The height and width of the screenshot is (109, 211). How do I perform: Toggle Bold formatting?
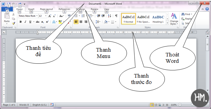pos(21,22)
